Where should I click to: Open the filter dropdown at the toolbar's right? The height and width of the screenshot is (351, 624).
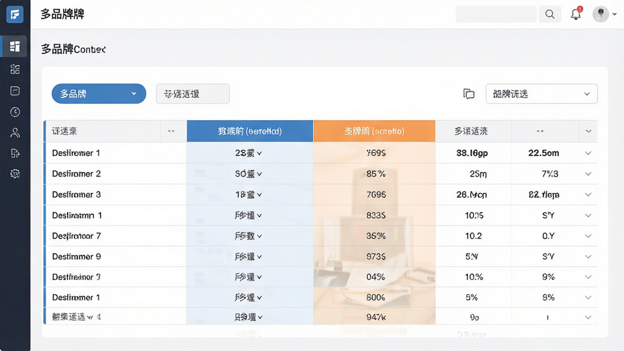tap(542, 94)
